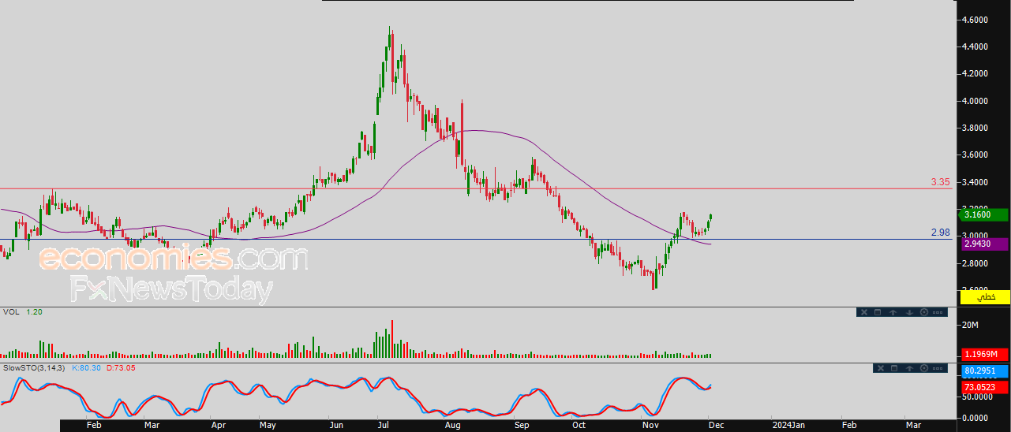
Task: Click the Nov date on time axis
Action: coord(651,425)
